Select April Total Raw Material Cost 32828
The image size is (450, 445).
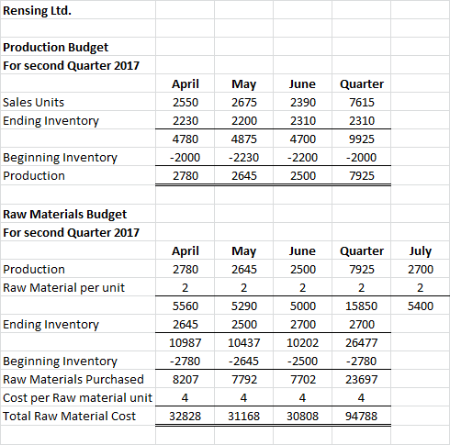click(x=186, y=417)
